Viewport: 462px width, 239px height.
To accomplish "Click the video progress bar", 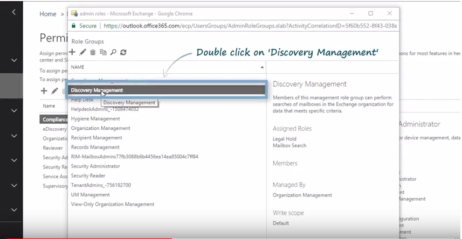I will 231,238.
